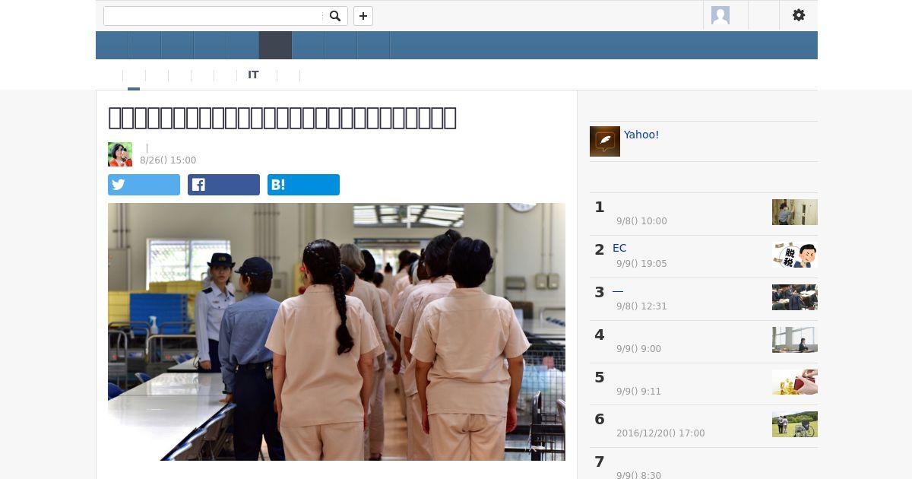Click ranking date 9/8() 10:00
The width and height of the screenshot is (912, 479).
click(x=641, y=221)
